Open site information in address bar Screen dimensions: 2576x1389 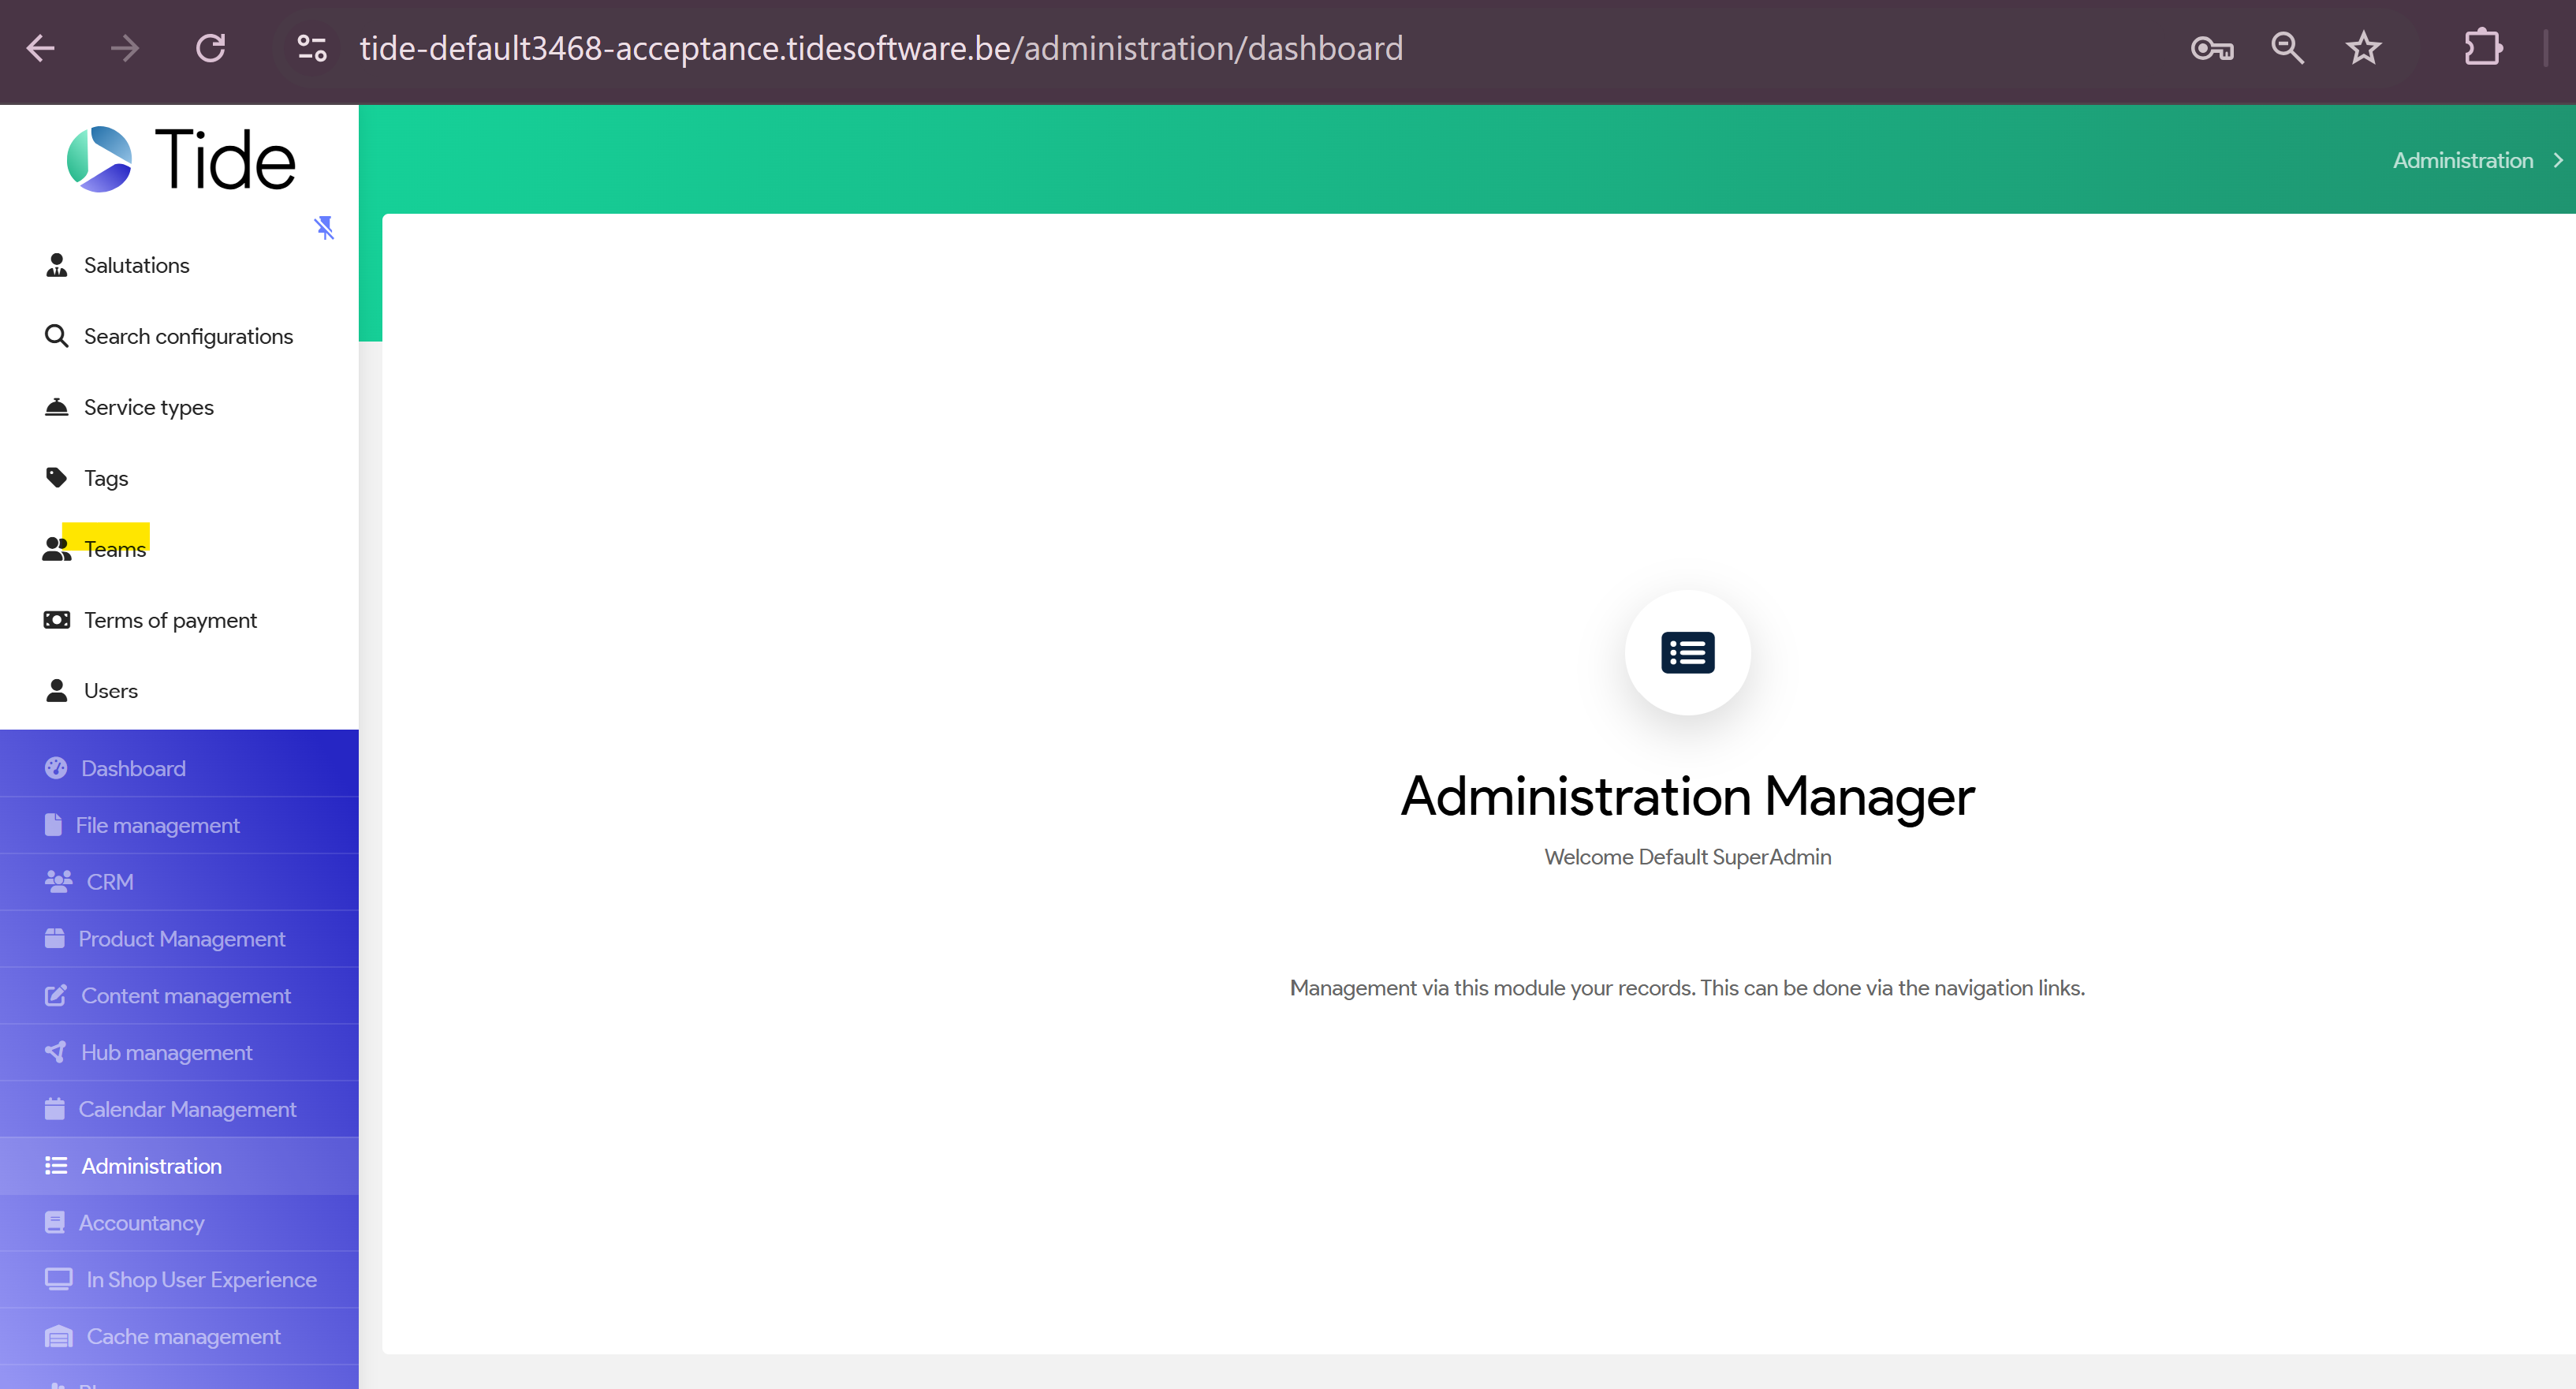(x=312, y=48)
